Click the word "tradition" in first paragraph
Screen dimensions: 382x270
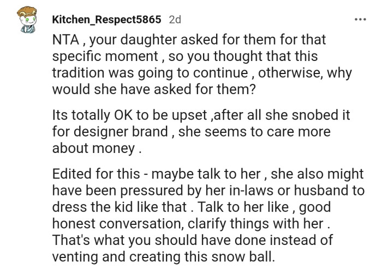88,72
